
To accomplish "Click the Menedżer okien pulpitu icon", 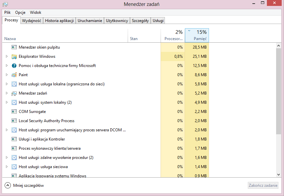I will [14, 47].
